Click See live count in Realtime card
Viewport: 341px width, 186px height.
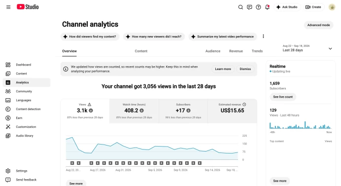[x=283, y=97]
